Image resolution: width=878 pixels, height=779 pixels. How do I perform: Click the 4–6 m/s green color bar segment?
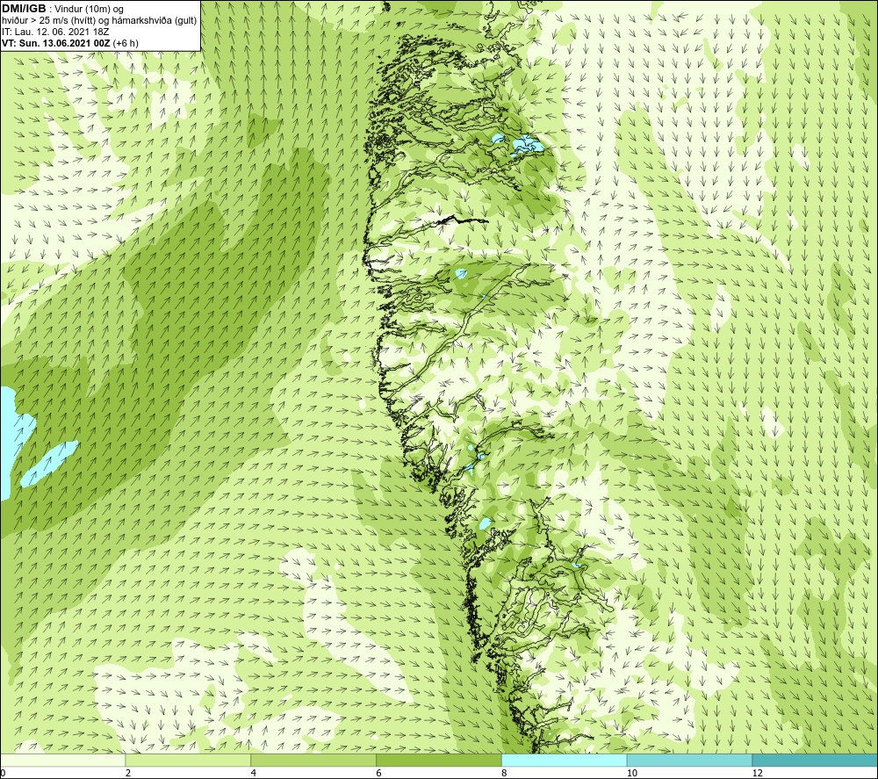[313, 760]
